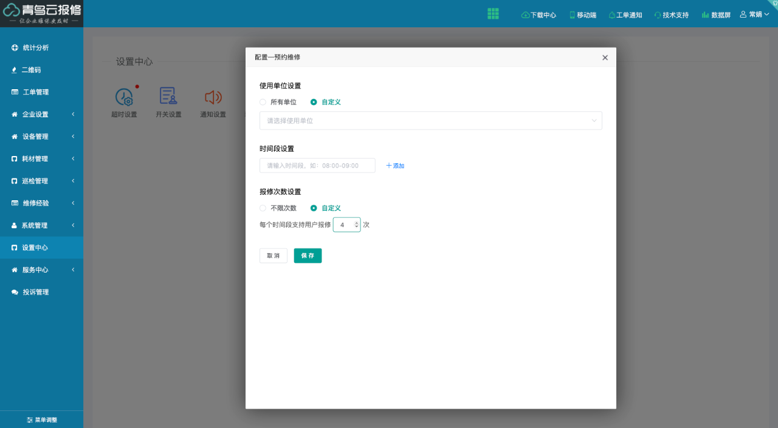Open the 请选择使用单位 dropdown
The width and height of the screenshot is (778, 428).
pos(430,120)
